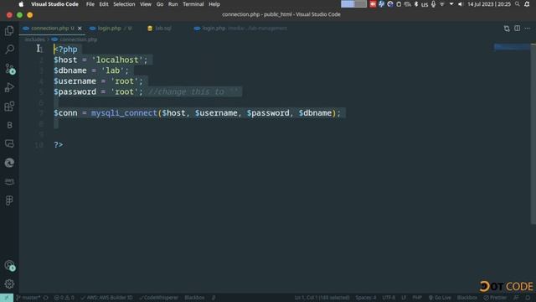
Task: Click the Synchronize Changes icon in status bar
Action: [x=45, y=298]
